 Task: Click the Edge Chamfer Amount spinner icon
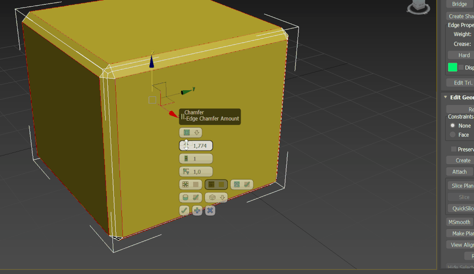186,145
